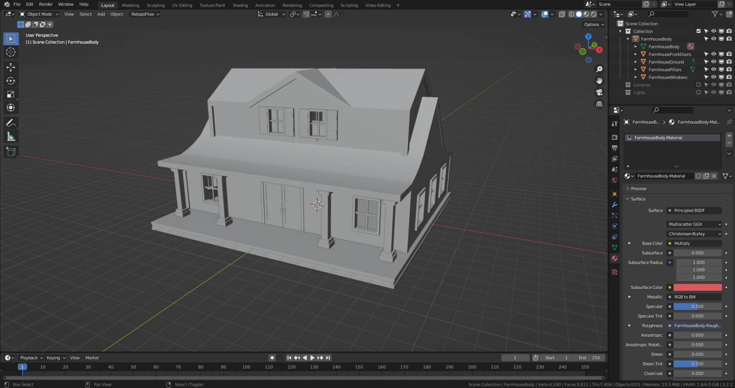Adjust the Sheen Tint slider
This screenshot has width=735, height=388.
click(x=697, y=364)
